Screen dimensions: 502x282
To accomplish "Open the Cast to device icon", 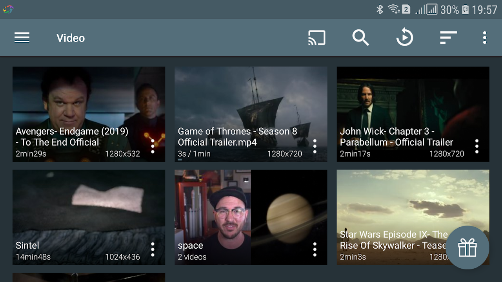I will click(x=316, y=38).
